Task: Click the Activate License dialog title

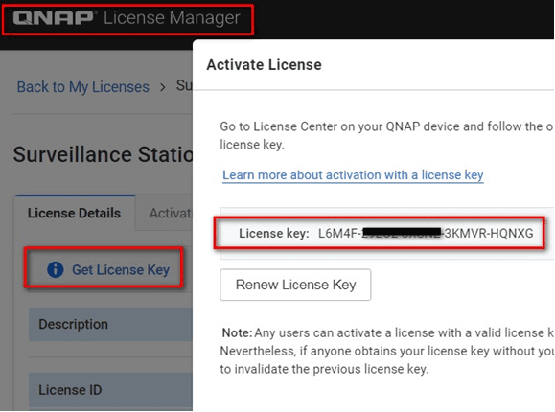Action: (264, 65)
